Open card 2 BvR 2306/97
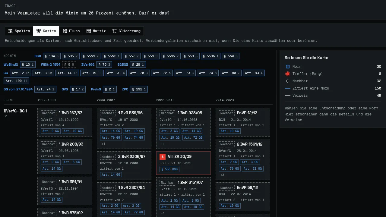Viewport: 386px width, 217px height. (x=124, y=166)
